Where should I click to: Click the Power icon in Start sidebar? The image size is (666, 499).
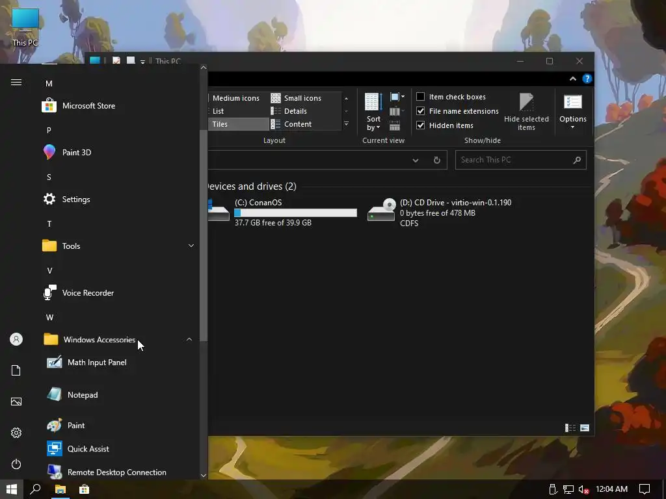coord(16,464)
